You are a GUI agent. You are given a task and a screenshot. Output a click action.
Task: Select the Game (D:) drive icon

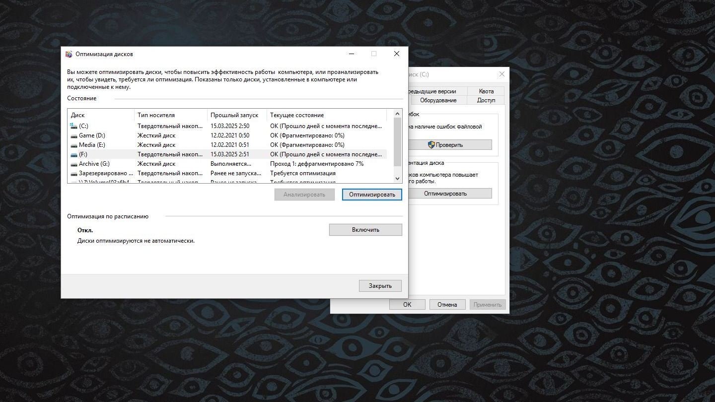click(74, 135)
